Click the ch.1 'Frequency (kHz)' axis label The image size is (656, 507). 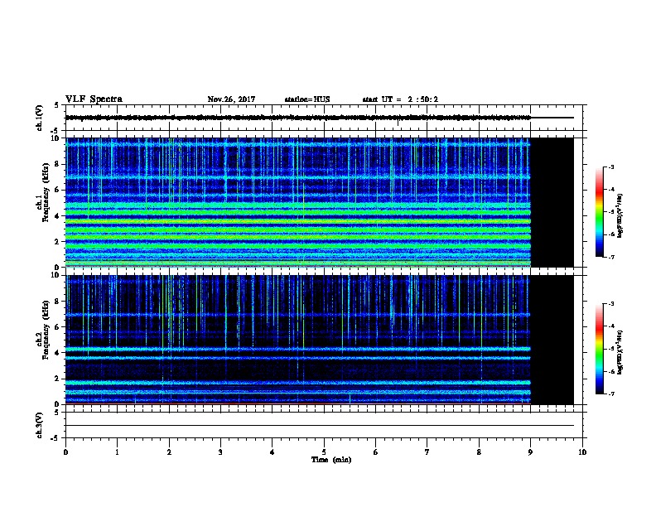(46, 192)
